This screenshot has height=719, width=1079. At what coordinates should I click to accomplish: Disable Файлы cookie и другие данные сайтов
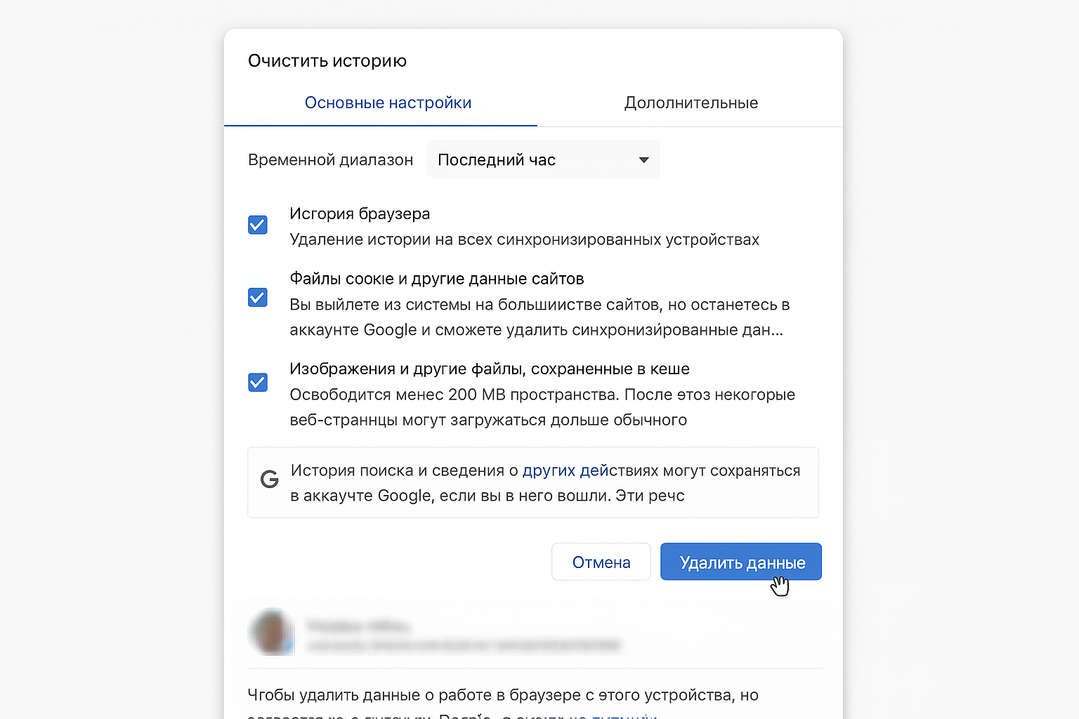tap(258, 298)
